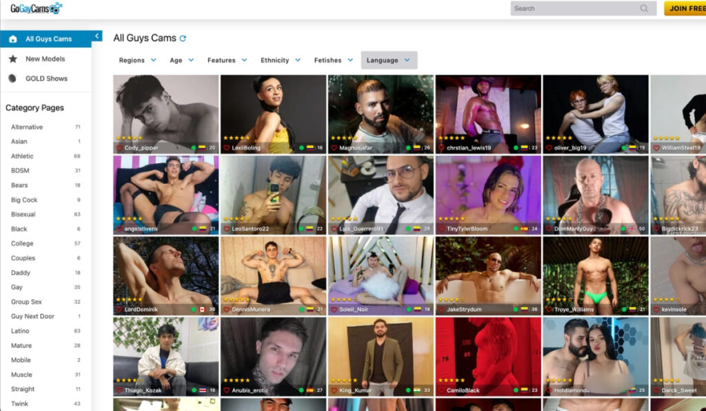Image resolution: width=706 pixels, height=411 pixels.
Task: Click the home icon in sidebar
Action: 13,39
